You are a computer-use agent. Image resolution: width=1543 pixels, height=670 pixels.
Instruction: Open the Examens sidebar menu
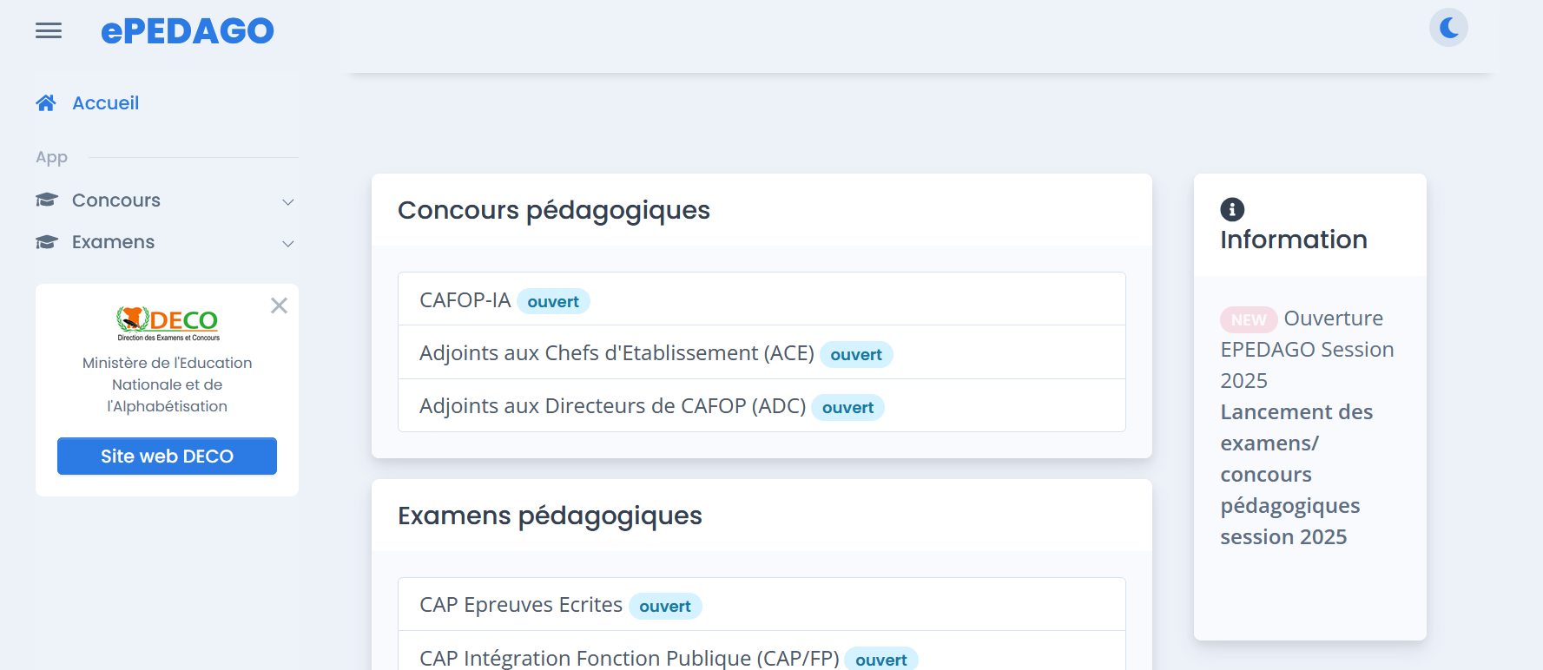(x=166, y=242)
